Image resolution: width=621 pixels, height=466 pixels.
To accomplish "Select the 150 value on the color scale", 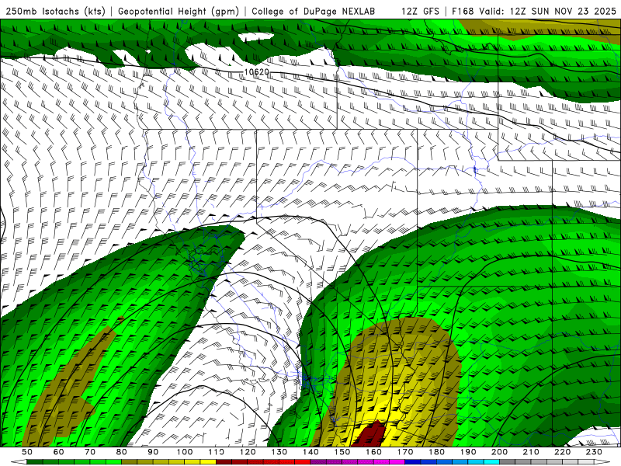I will click(342, 452).
